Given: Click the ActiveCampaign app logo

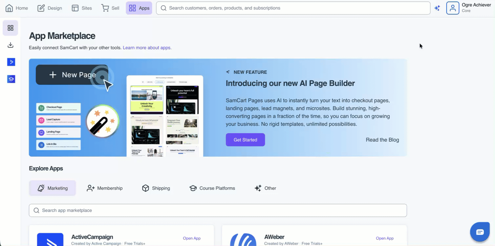Looking at the screenshot, I should 50,240.
